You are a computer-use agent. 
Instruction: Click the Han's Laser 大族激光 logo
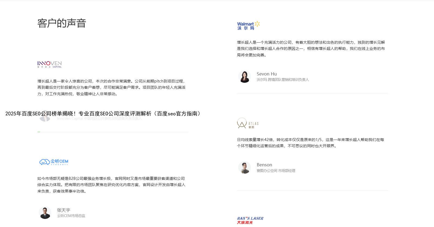pyautogui.click(x=250, y=220)
